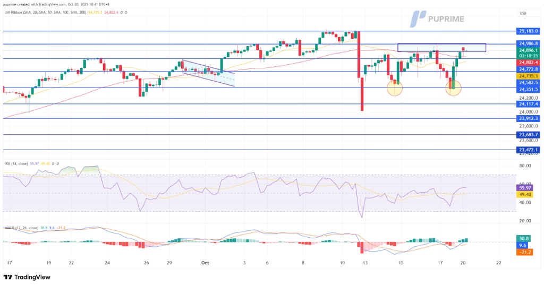Select the yellow 24,735.3 SMA price tag
544x286 pixels.
point(528,76)
